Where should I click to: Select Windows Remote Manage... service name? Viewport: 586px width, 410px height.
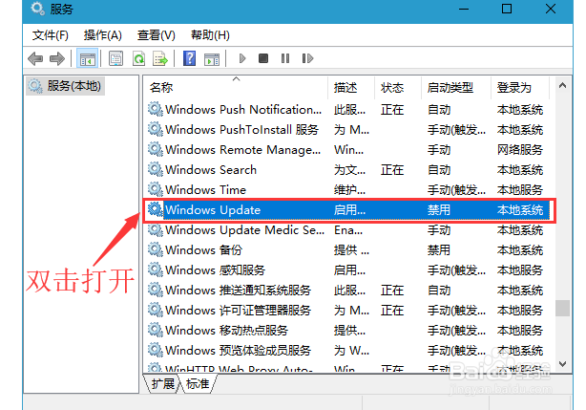[x=243, y=150]
